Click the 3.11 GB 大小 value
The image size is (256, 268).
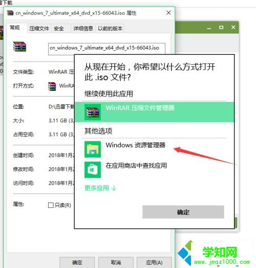pos(61,121)
